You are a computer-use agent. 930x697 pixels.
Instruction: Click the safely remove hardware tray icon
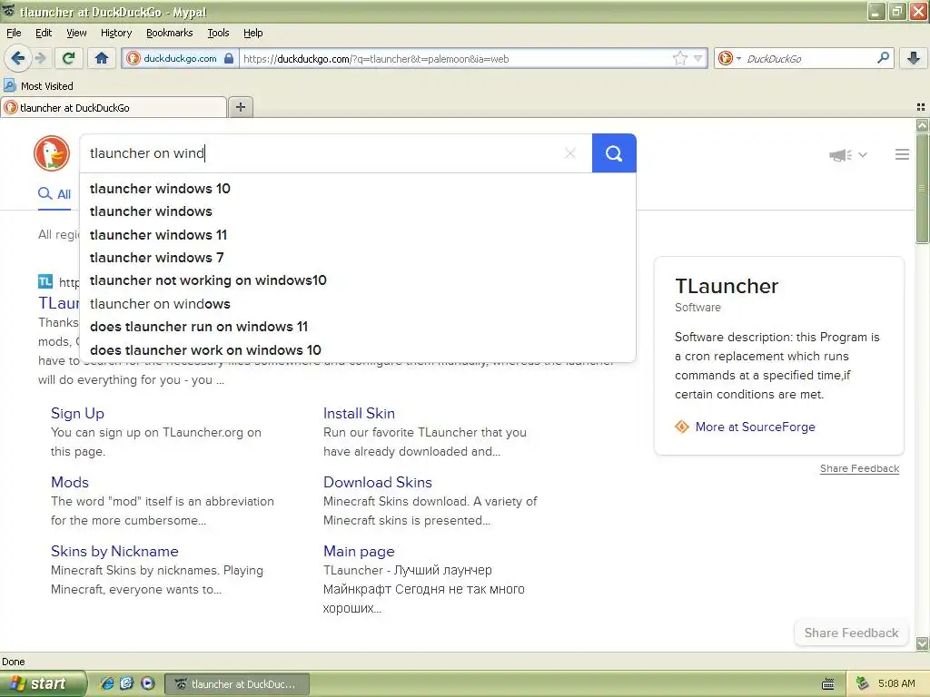tap(862, 683)
